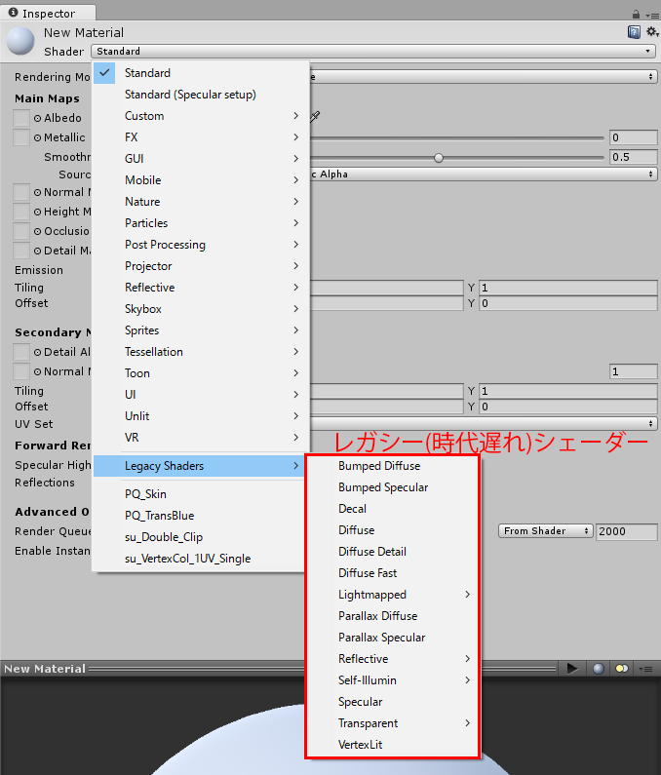Open the Albedo texture picker circle
Viewport: 661px width, 775px height.
coord(38,118)
